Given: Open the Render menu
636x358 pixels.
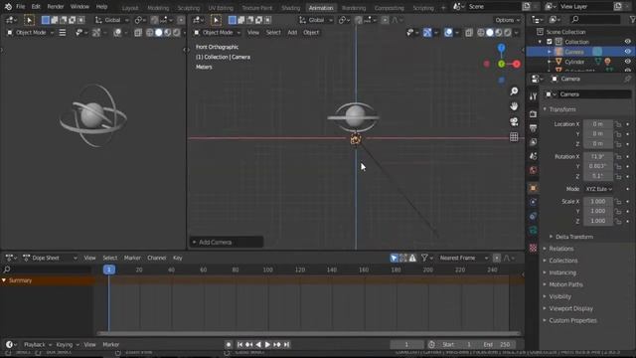Looking at the screenshot, I should point(56,7).
